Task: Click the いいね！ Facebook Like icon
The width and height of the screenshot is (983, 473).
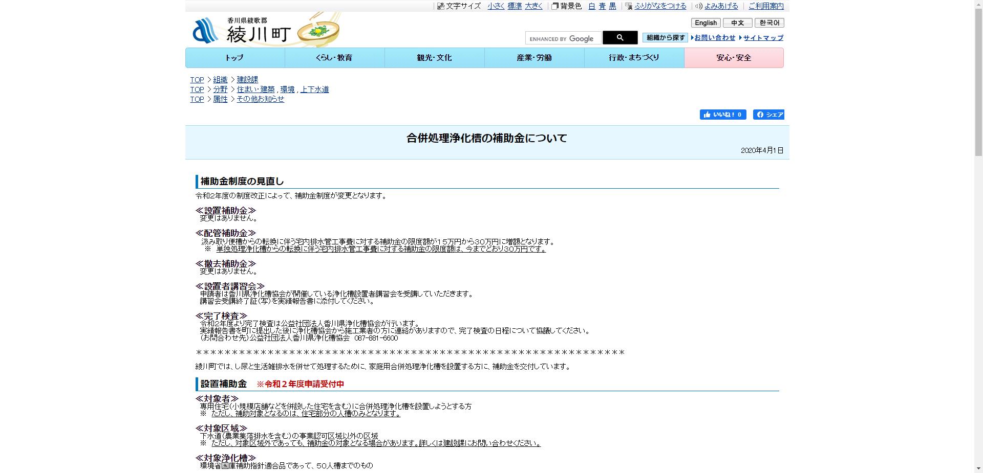Action: 708,115
